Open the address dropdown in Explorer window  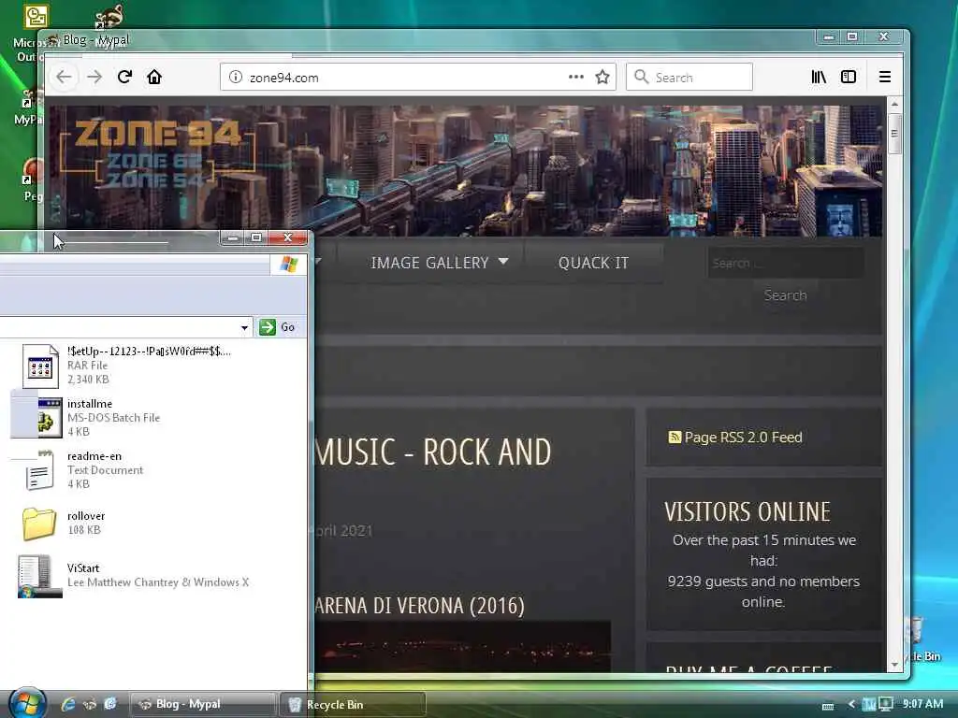(244, 327)
